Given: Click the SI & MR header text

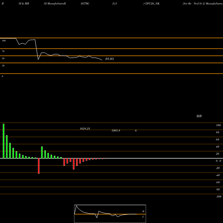Looking at the screenshot, I should pos(24,4).
